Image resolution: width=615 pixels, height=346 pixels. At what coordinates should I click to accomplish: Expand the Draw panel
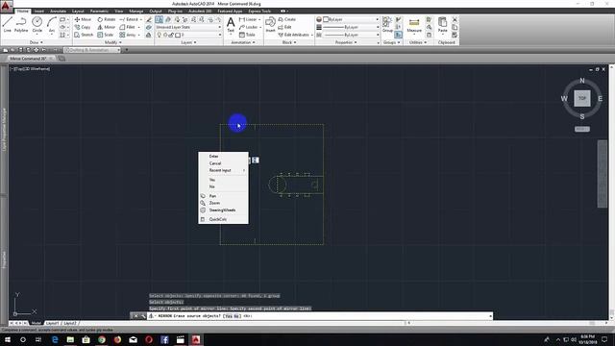[37, 42]
